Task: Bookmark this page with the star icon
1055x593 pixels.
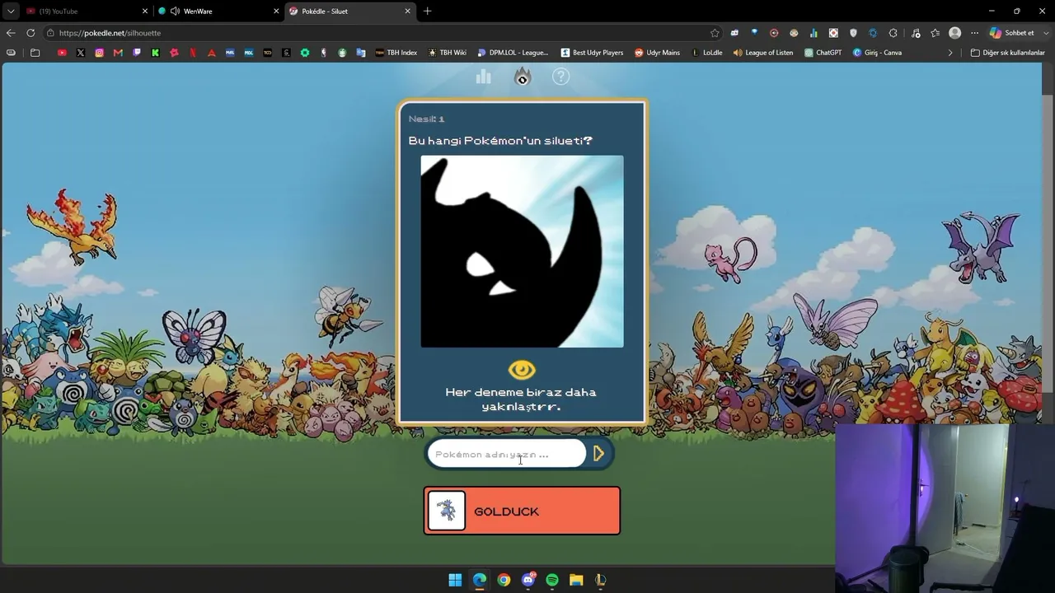Action: (x=715, y=33)
